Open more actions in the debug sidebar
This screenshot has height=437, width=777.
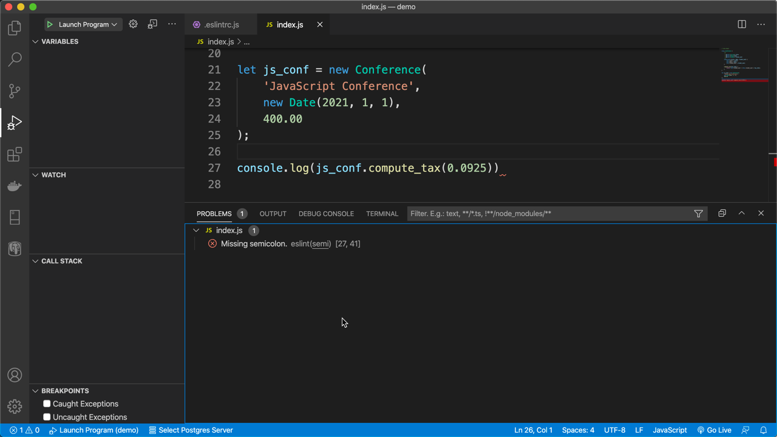click(x=172, y=24)
